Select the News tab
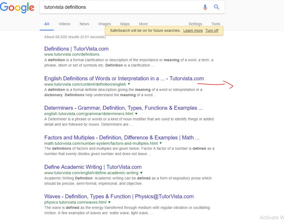Viewport: 284px width, 220px height. [x=84, y=24]
